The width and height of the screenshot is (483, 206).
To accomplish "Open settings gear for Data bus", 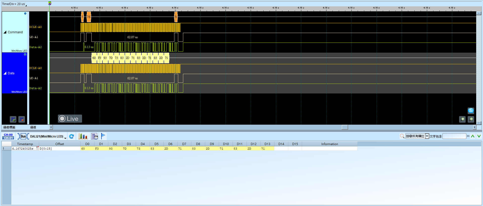I will click(25, 54).
